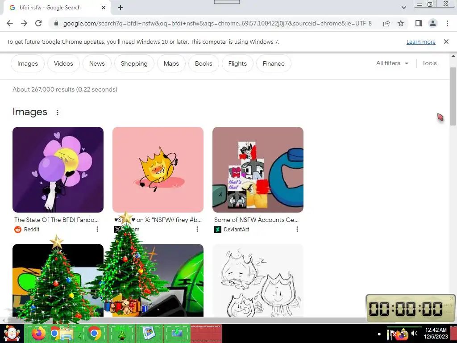Open the DeviantArt source link
Screen dimensions: 457x343
pyautogui.click(x=237, y=230)
